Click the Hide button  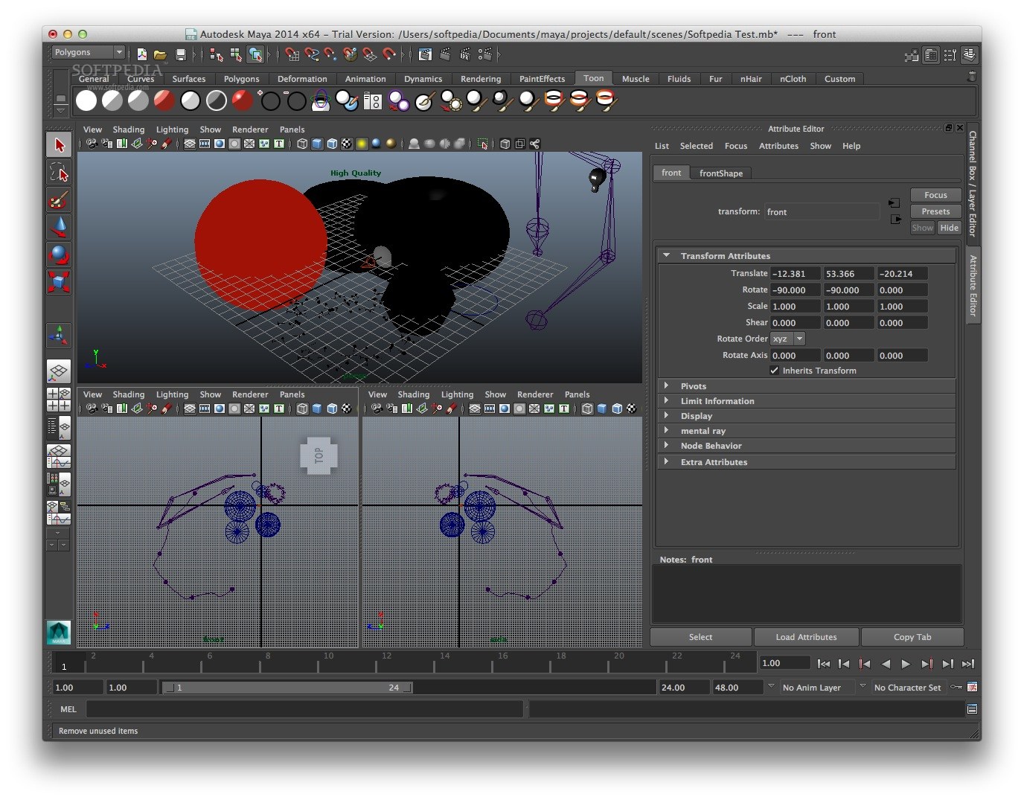pos(949,228)
